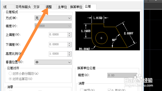Viewport: 162px width, 91px height.
Task: Click the 公差对齐 group label
Action: tap(13, 68)
